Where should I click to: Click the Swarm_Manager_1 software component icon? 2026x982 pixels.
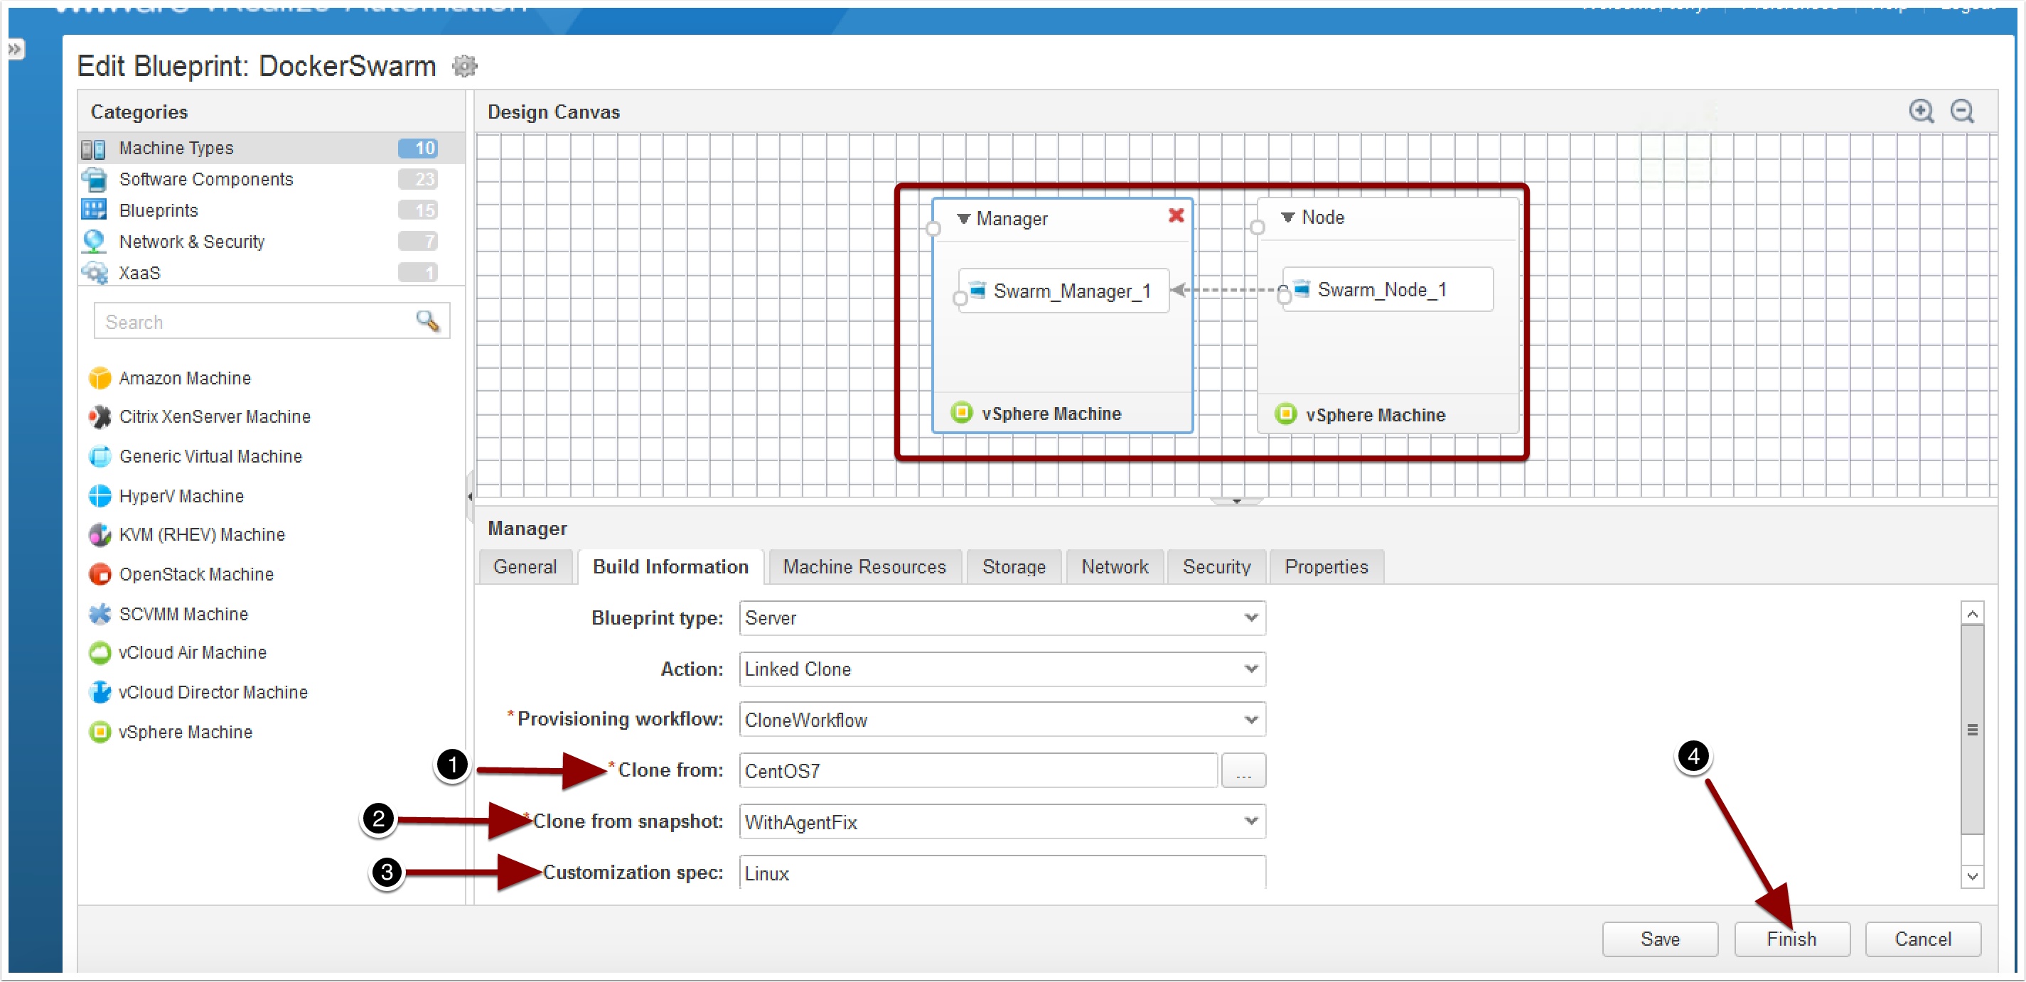(x=977, y=290)
